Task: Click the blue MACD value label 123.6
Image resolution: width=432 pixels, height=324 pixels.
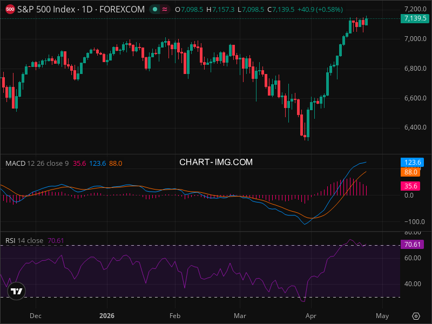Action: [x=412, y=163]
